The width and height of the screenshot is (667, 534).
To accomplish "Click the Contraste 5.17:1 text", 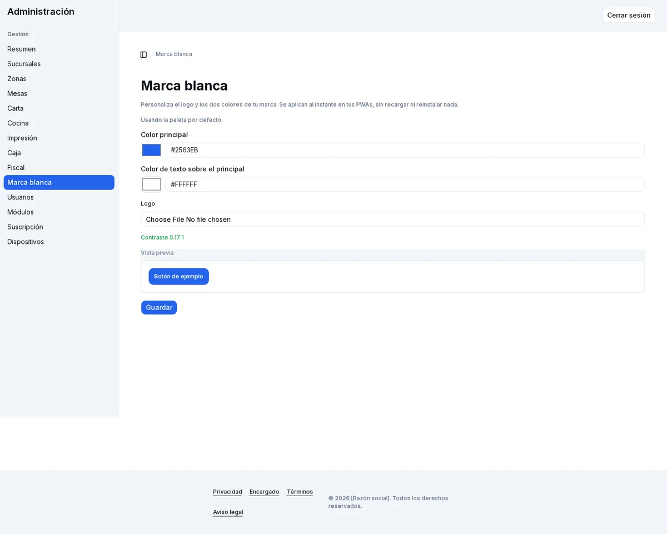I will coord(162,238).
